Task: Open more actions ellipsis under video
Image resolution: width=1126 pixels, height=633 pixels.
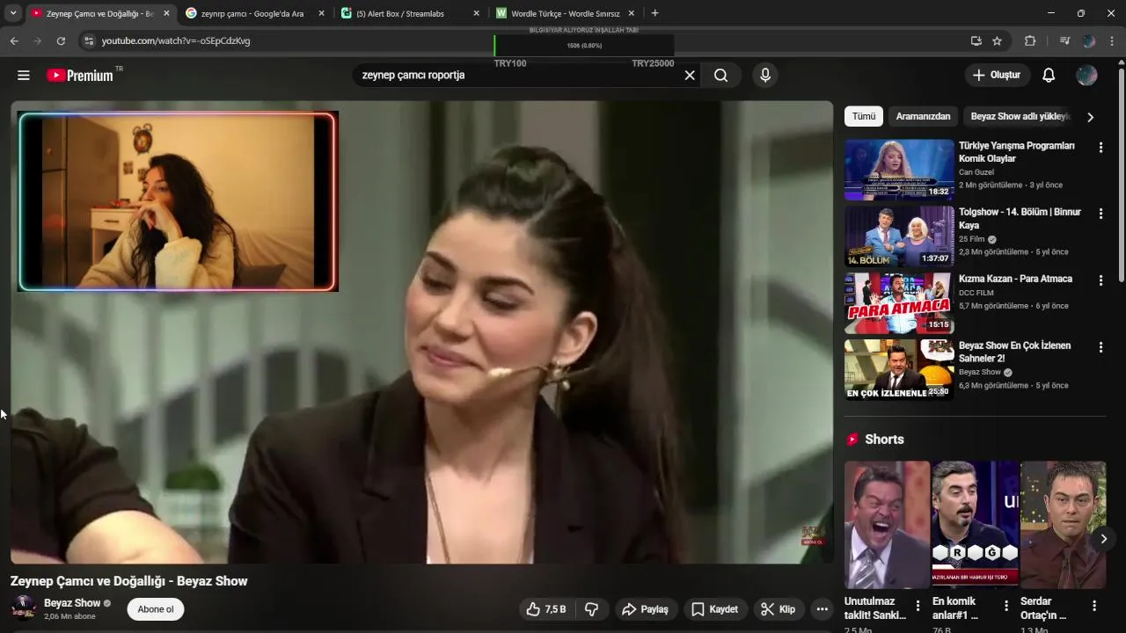Action: [x=822, y=609]
